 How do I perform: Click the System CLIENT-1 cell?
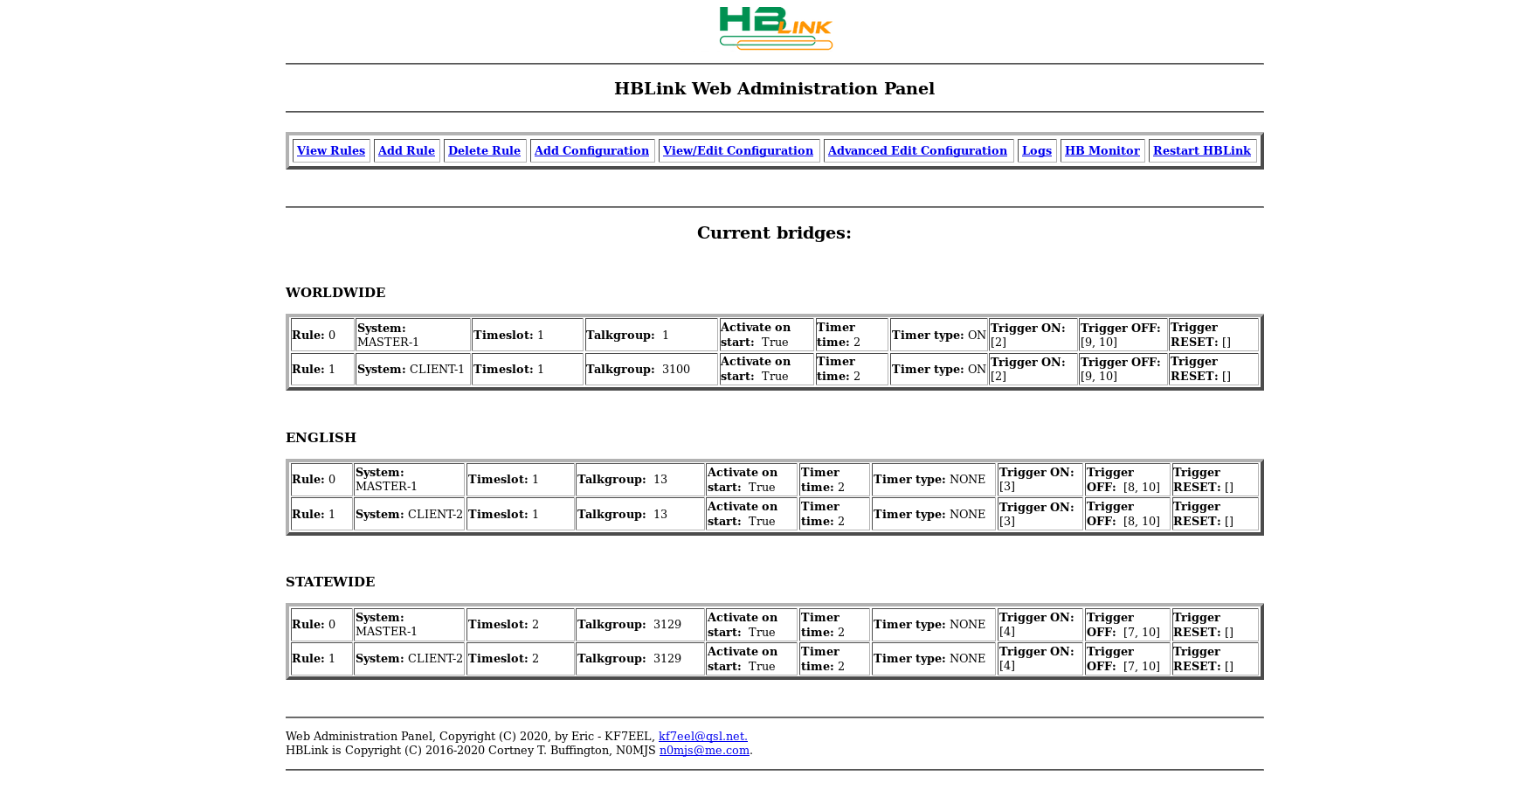point(413,370)
